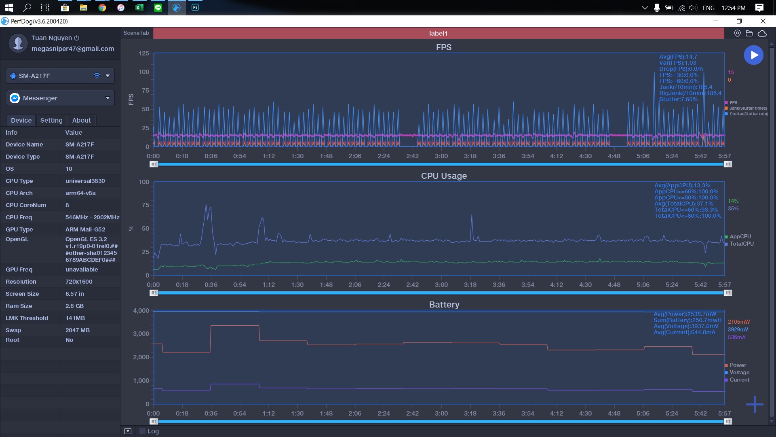Expand the SM-A217F device dropdown

108,76
